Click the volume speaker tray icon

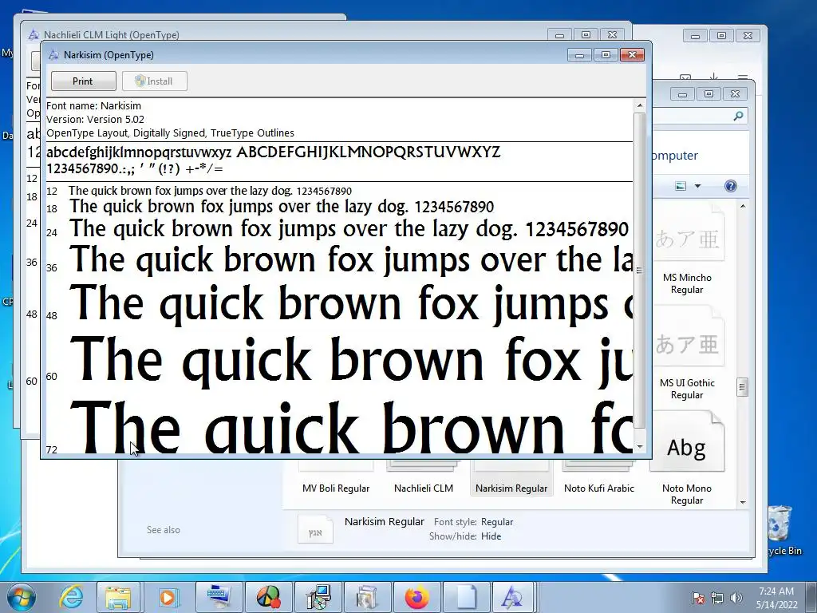coord(736,598)
